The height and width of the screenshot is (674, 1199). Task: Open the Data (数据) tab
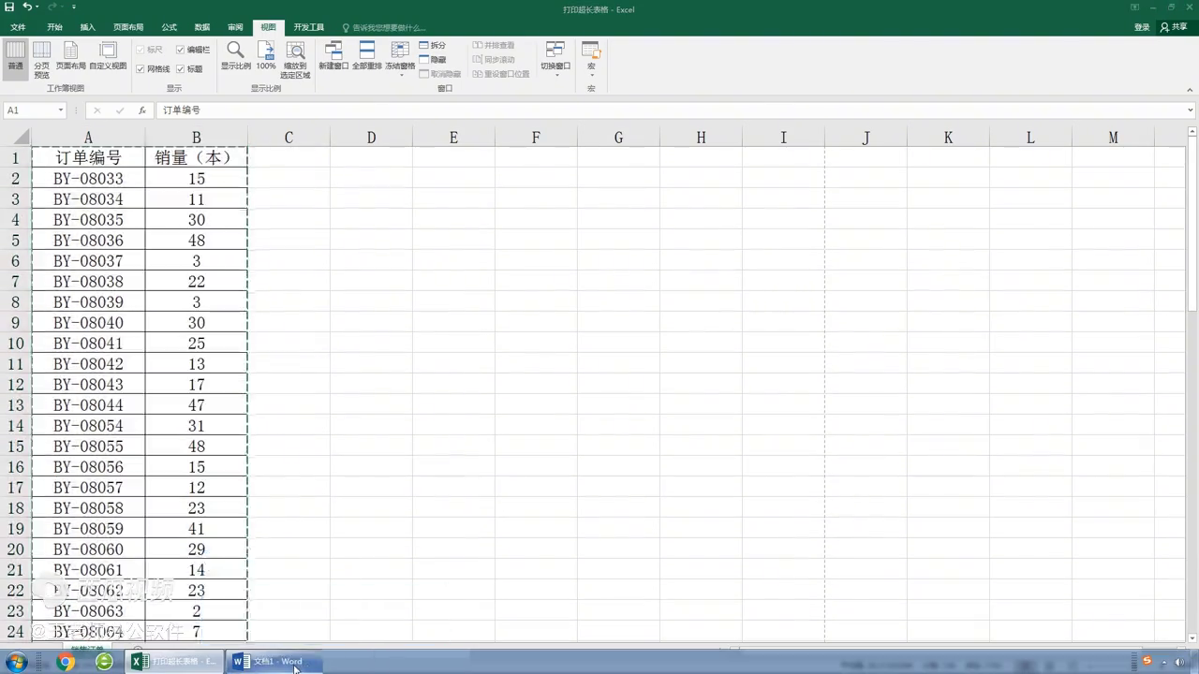(202, 28)
